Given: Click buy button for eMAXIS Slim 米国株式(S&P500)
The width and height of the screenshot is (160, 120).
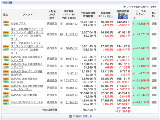Looking at the screenshot, I should pos(6,79).
